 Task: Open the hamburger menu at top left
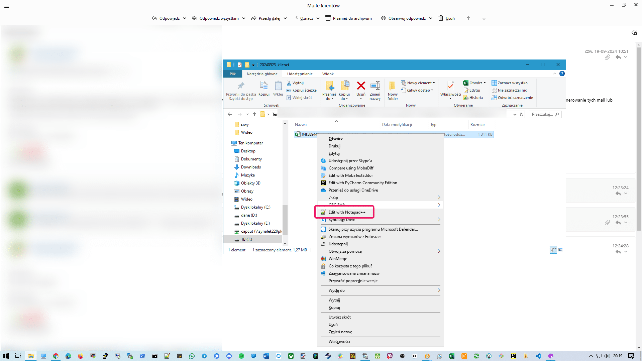(x=7, y=6)
